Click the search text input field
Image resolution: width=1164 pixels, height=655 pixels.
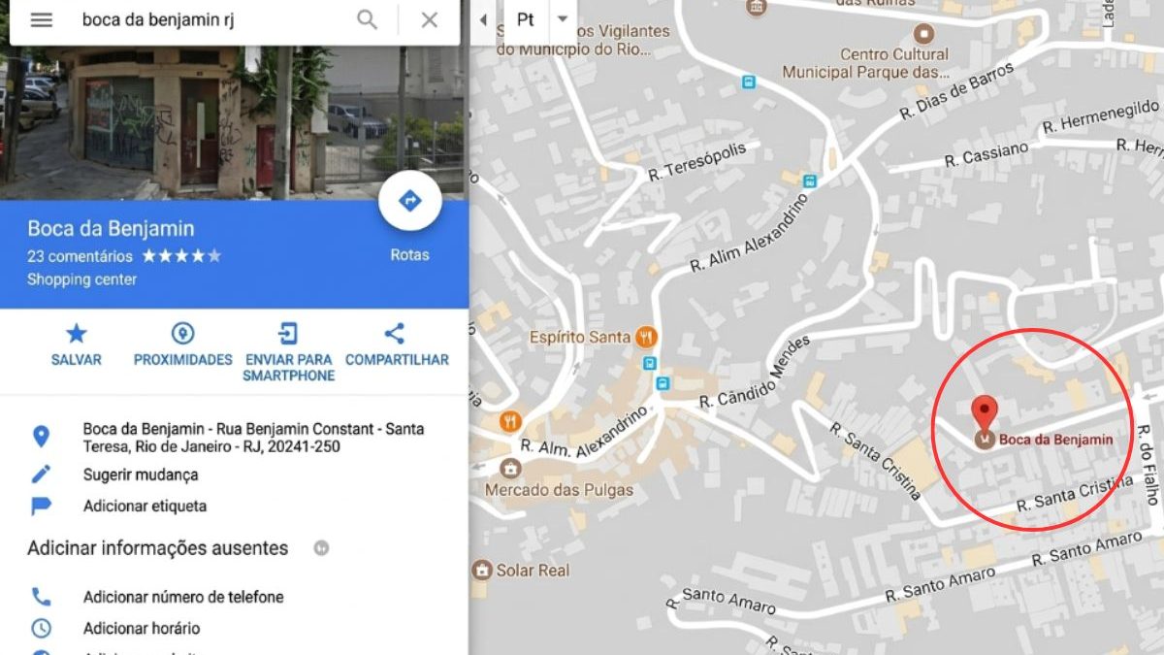[213, 19]
